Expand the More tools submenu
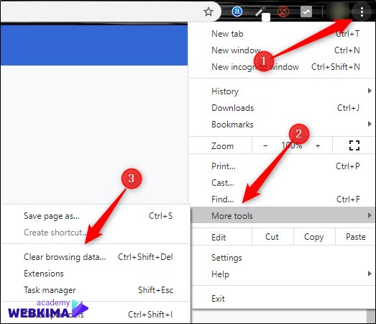 point(283,216)
